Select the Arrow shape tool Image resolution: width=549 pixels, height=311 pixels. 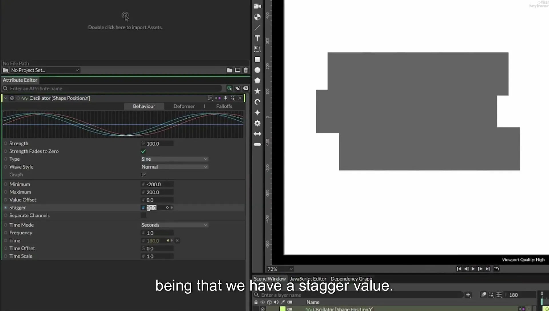[257, 134]
